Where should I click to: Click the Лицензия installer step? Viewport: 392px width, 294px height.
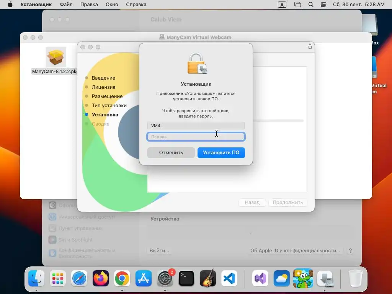[103, 87]
